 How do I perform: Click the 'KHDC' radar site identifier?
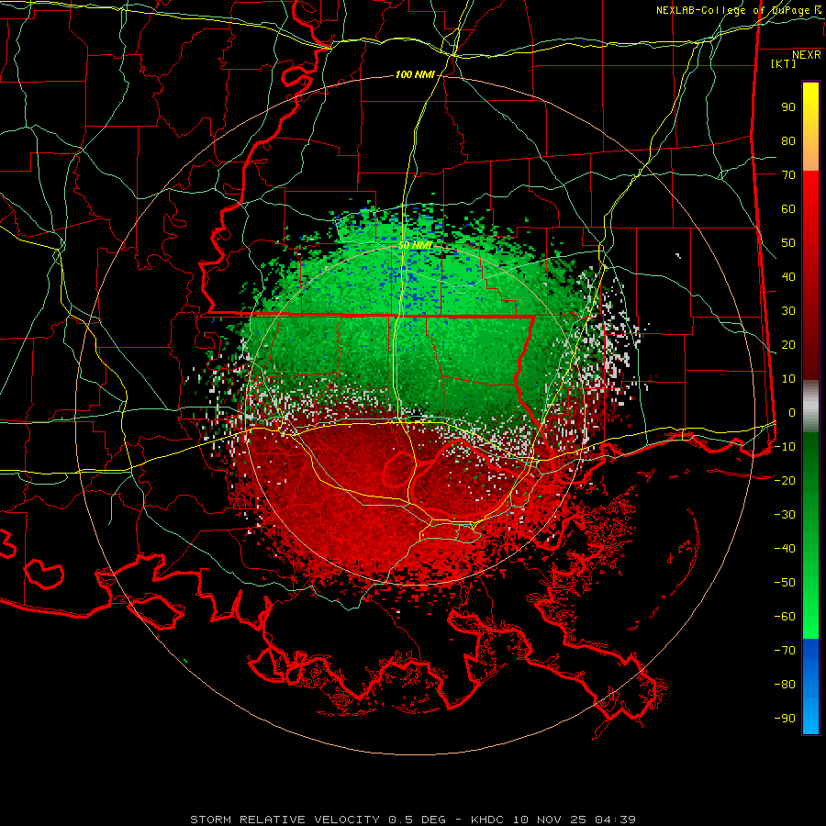(487, 820)
